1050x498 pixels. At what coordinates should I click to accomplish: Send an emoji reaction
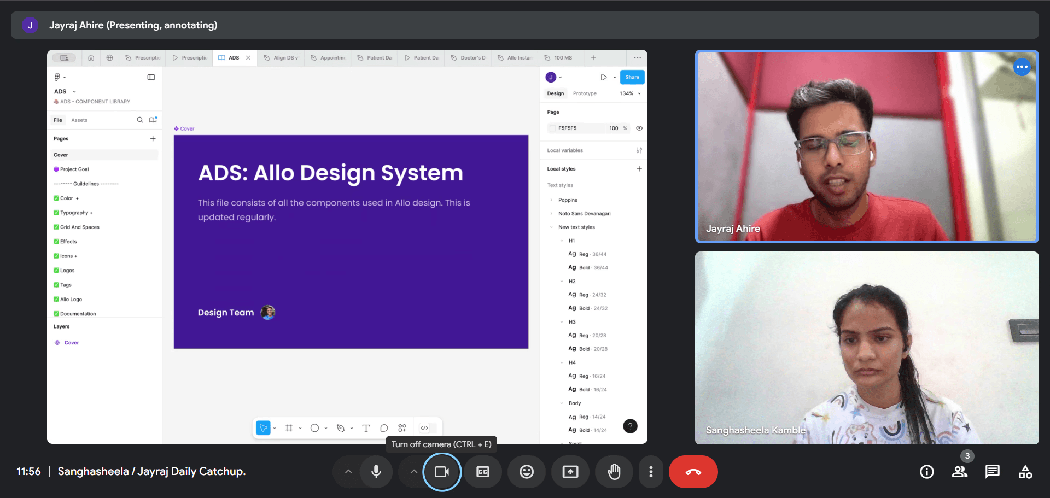(x=527, y=472)
